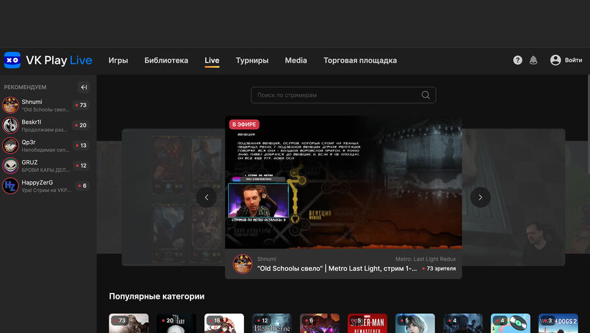Open GRUZ avatar in sidebar

pos(10,166)
